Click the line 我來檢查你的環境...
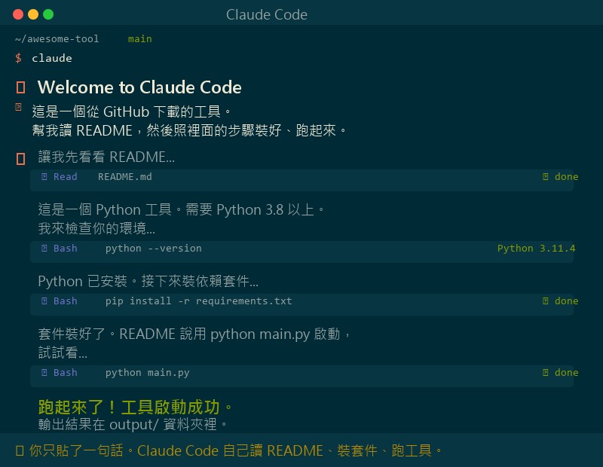Screen dimensions: 603x467 click(97, 228)
